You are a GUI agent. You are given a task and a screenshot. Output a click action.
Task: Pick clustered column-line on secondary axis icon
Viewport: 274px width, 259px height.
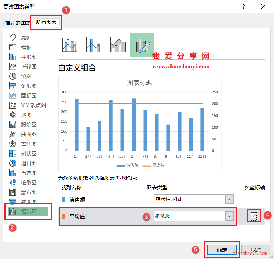(x=94, y=45)
